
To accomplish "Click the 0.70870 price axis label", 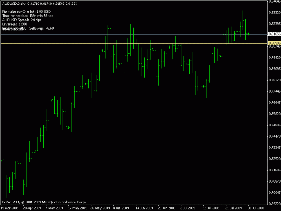I will pyautogui.click(x=275, y=181).
